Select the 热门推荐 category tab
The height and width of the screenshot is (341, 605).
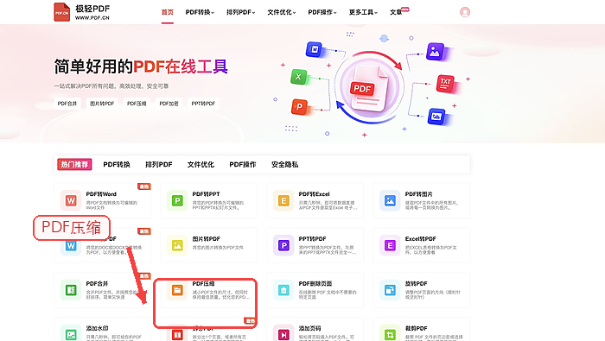74,165
